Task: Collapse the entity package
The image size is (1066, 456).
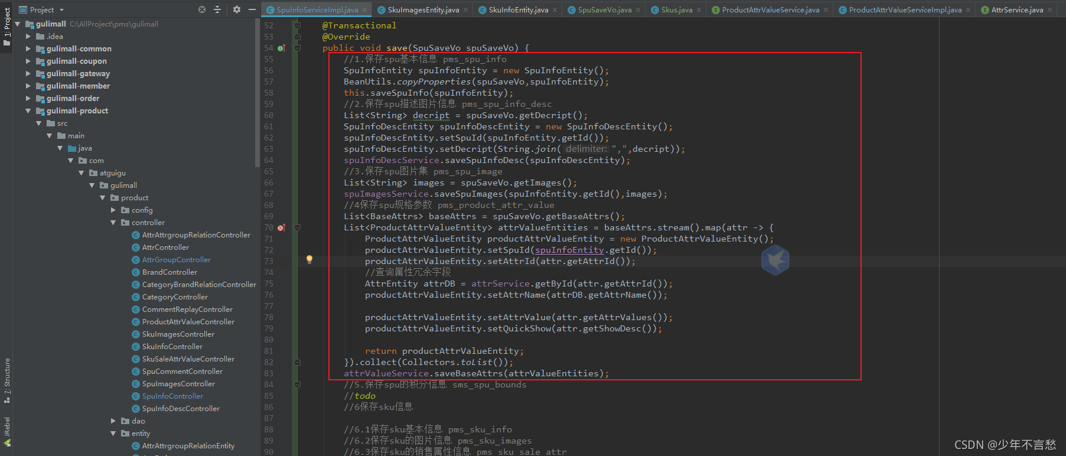Action: coord(113,434)
